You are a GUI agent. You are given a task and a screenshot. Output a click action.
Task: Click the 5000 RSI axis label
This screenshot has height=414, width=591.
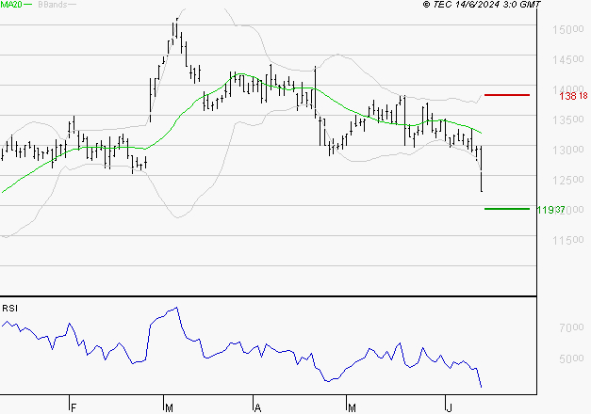[571, 358]
